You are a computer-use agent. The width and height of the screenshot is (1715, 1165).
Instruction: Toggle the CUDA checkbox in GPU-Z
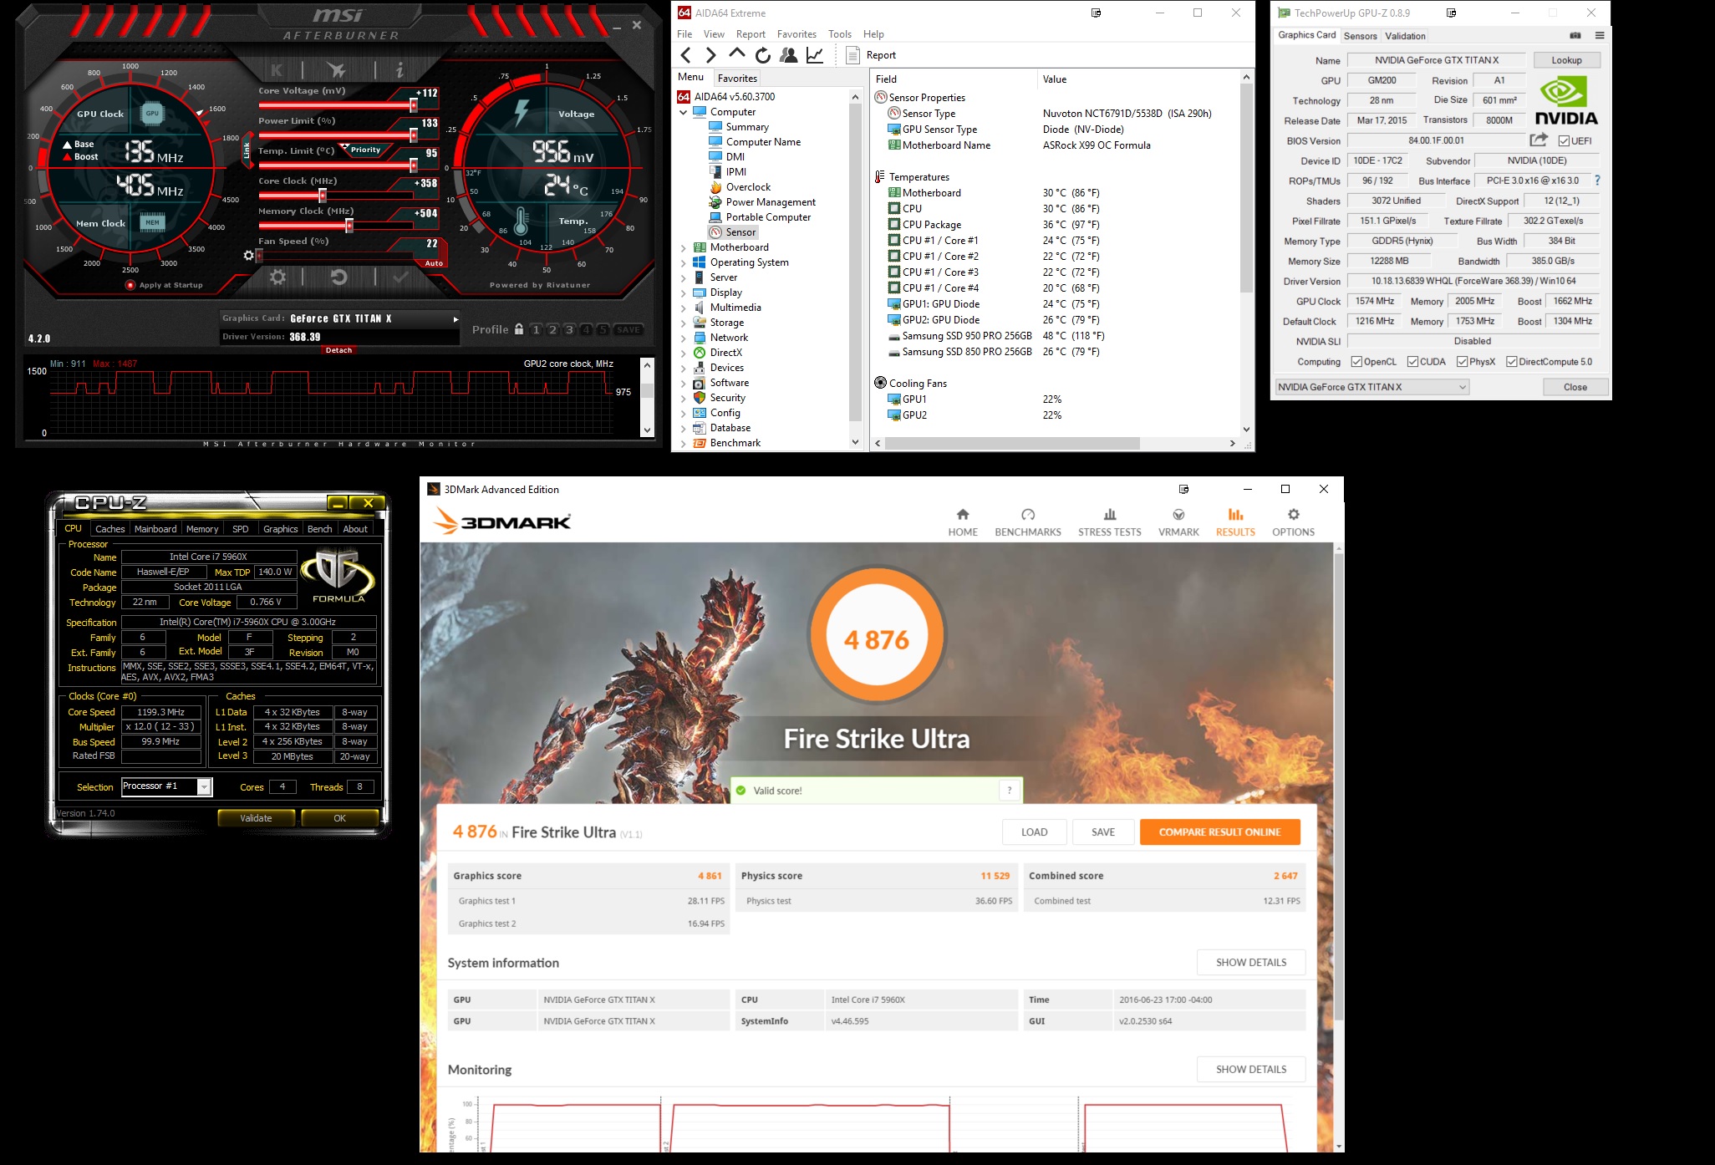(1412, 362)
